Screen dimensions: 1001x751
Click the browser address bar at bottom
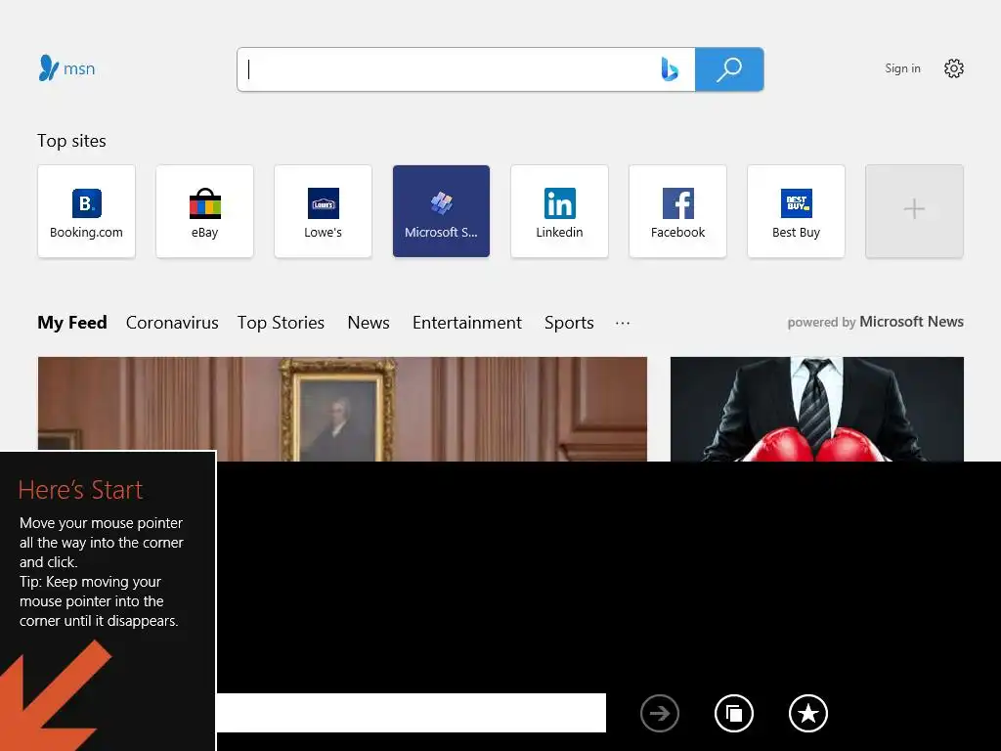pyautogui.click(x=412, y=713)
